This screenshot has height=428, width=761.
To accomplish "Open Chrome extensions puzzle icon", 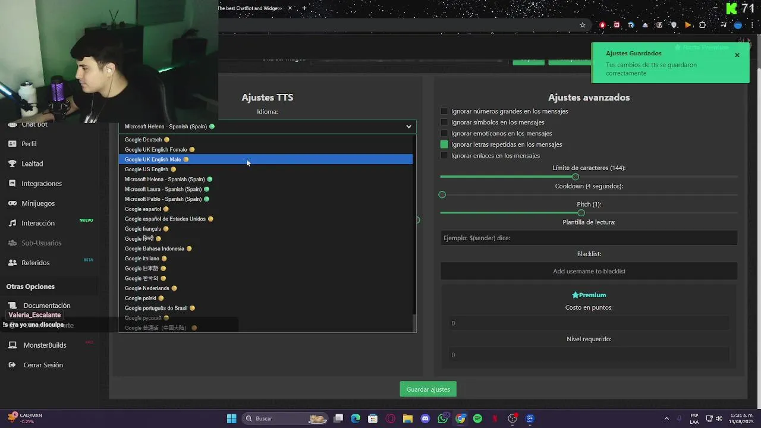I will 703,25.
